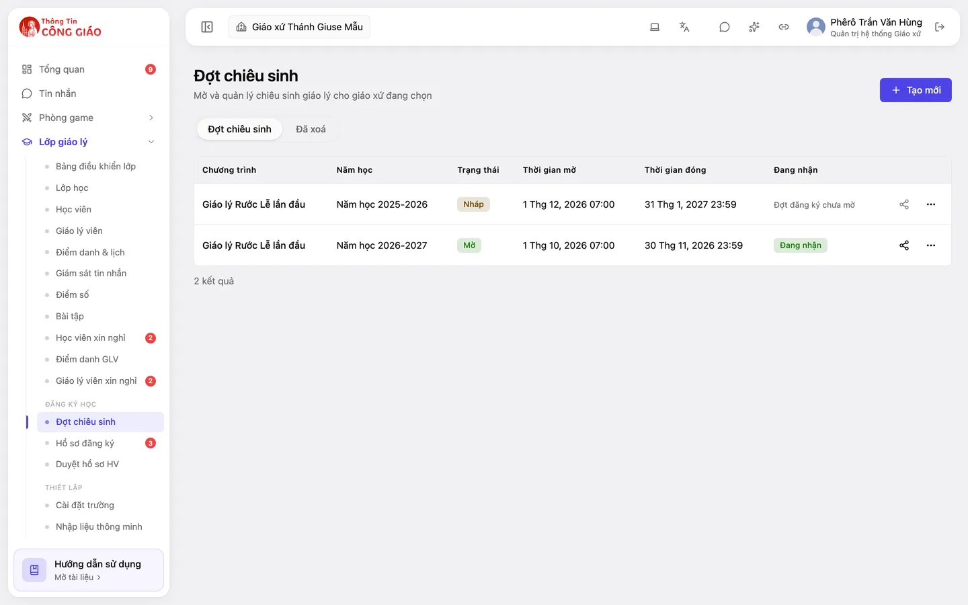
Task: Click the Nháp status badge
Action: [x=473, y=204]
